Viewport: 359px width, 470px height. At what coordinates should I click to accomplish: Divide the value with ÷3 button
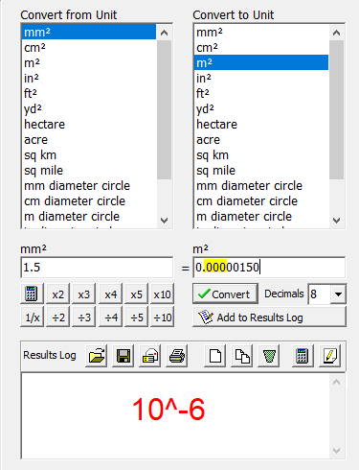(x=84, y=317)
